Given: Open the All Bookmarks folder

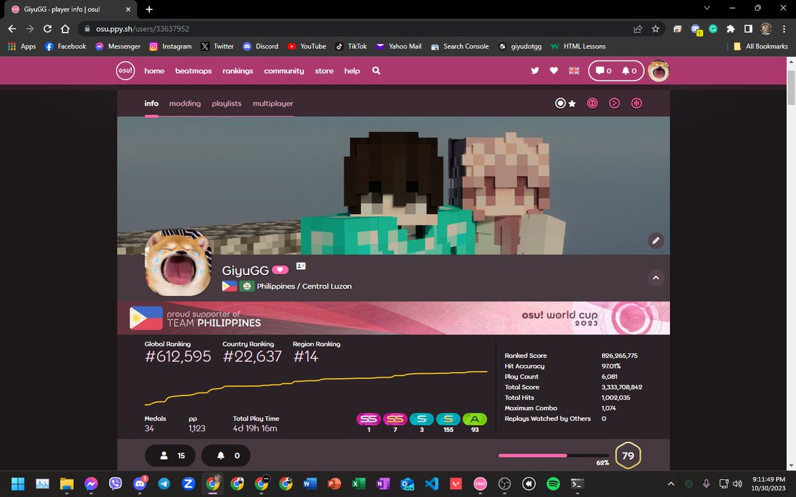Looking at the screenshot, I should [x=761, y=46].
